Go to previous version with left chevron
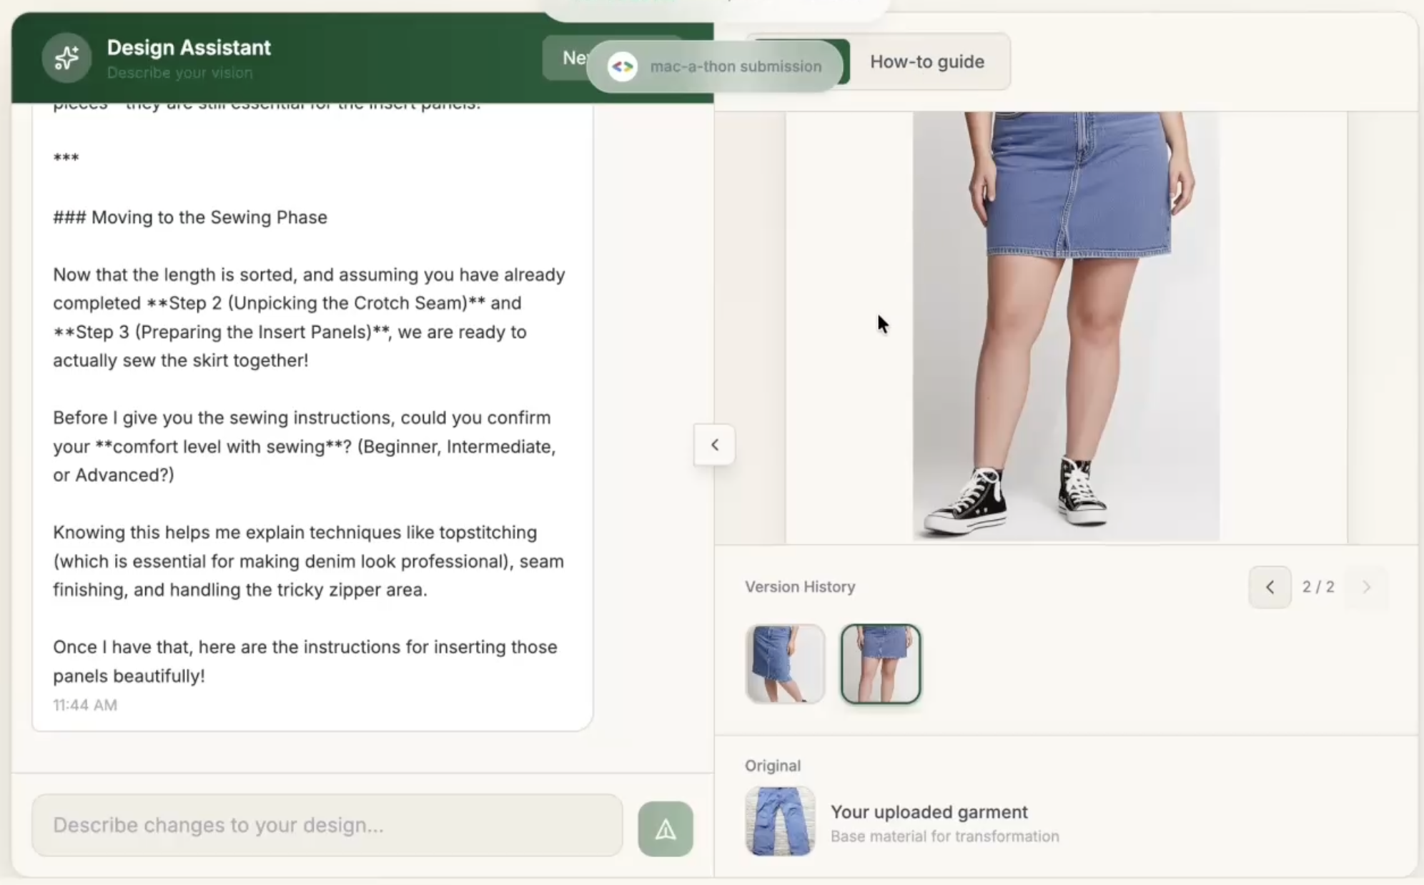This screenshot has height=885, width=1424. point(1270,587)
